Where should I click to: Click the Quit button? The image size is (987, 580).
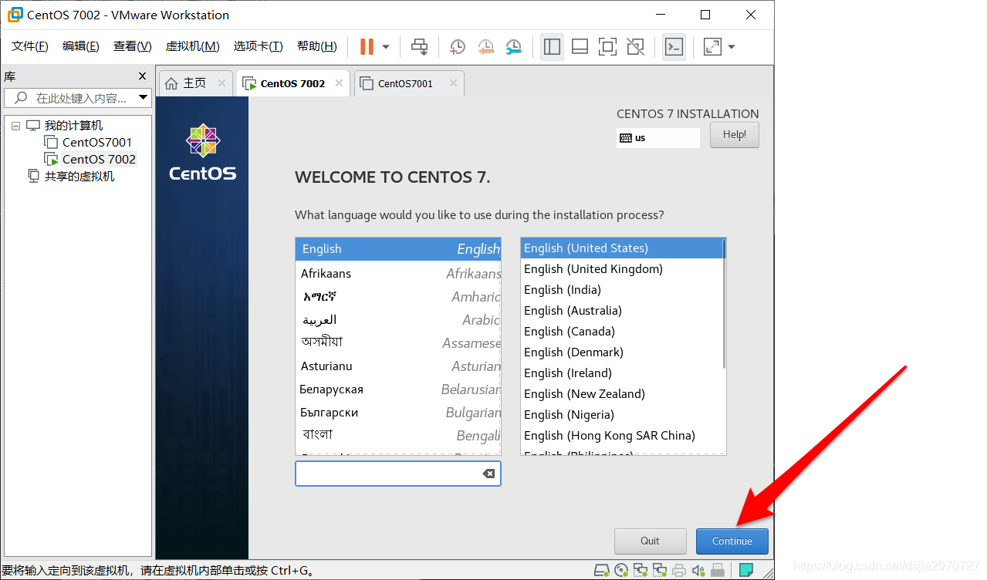click(x=651, y=541)
